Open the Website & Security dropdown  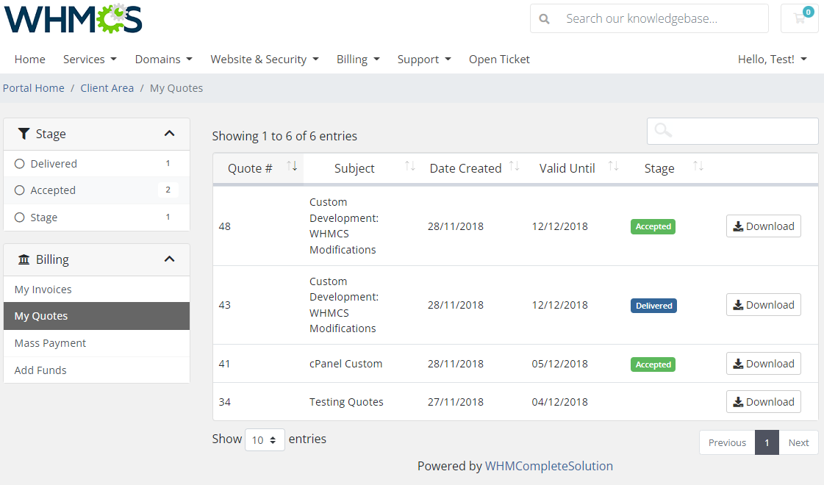coord(265,60)
